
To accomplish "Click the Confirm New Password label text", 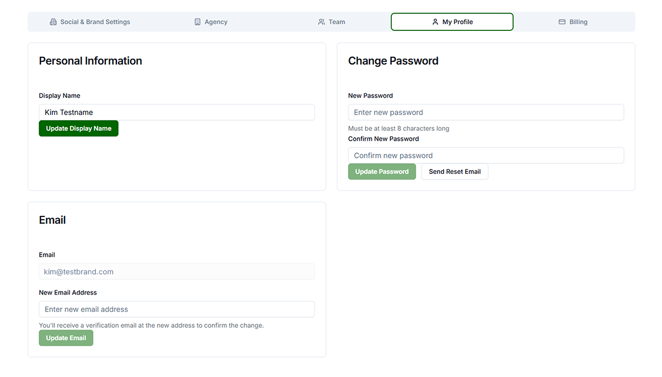I will 383,139.
